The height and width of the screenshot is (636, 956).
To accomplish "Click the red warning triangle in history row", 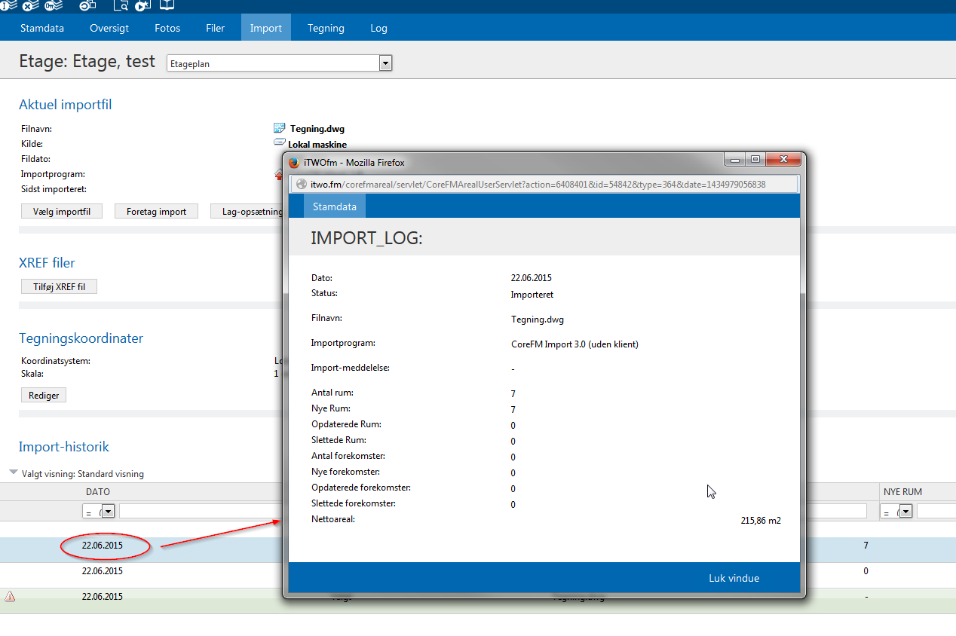I will pyautogui.click(x=10, y=597).
